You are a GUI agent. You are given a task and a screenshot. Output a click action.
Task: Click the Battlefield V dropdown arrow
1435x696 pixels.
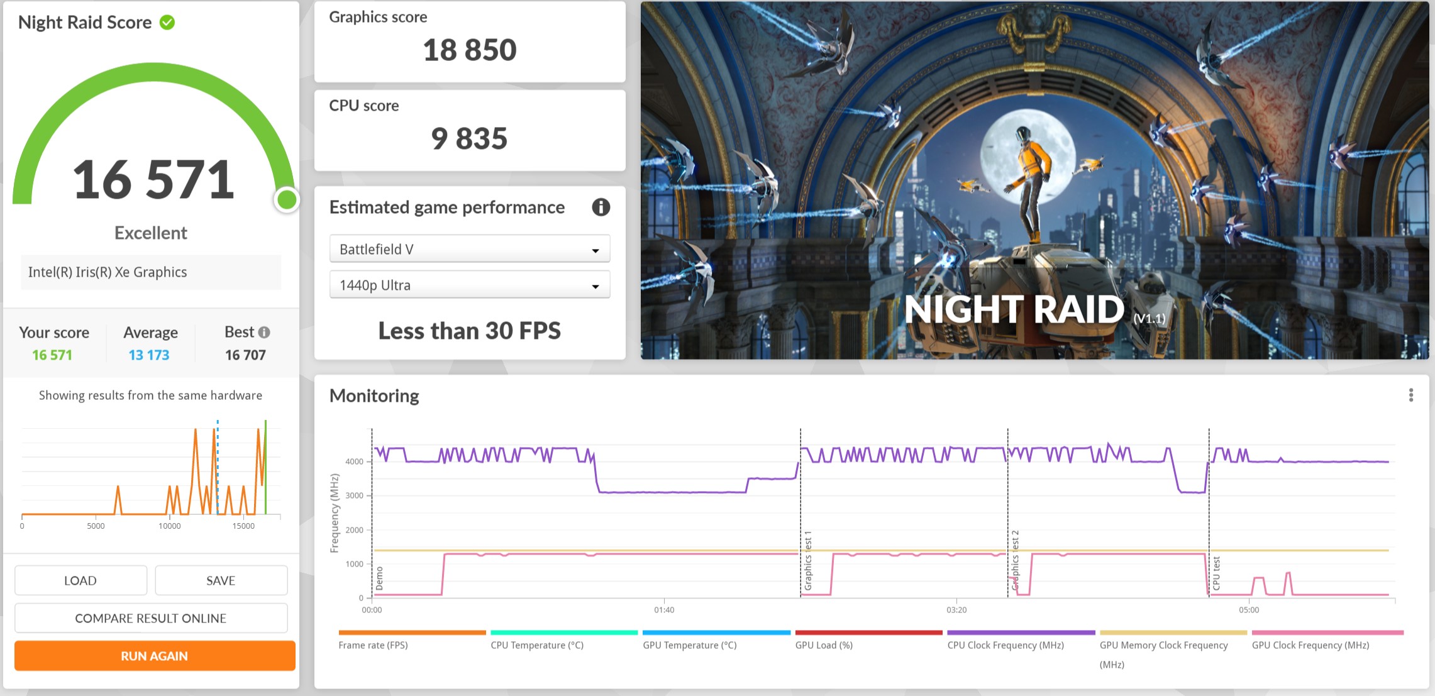click(x=595, y=251)
